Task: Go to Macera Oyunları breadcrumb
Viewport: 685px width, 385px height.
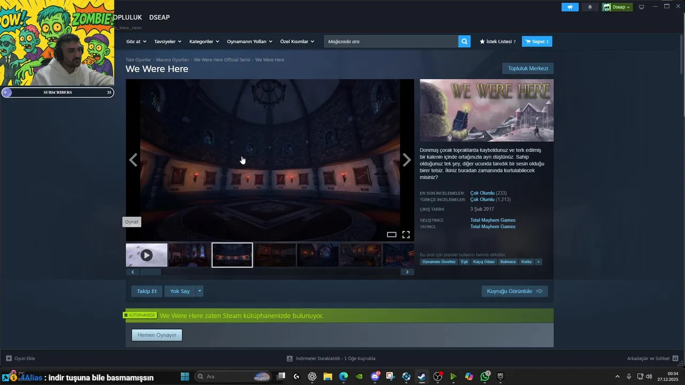Action: click(x=172, y=60)
